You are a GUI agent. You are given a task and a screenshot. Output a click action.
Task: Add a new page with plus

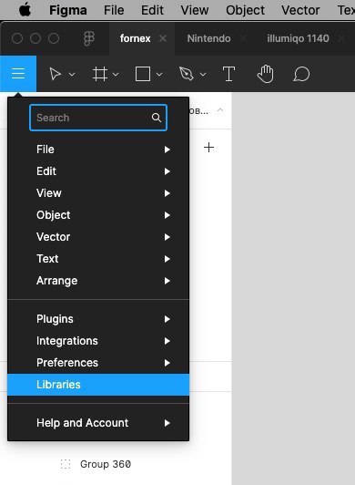pyautogui.click(x=208, y=148)
